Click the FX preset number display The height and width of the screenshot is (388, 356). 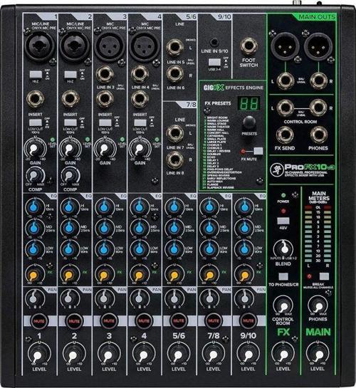coord(249,103)
